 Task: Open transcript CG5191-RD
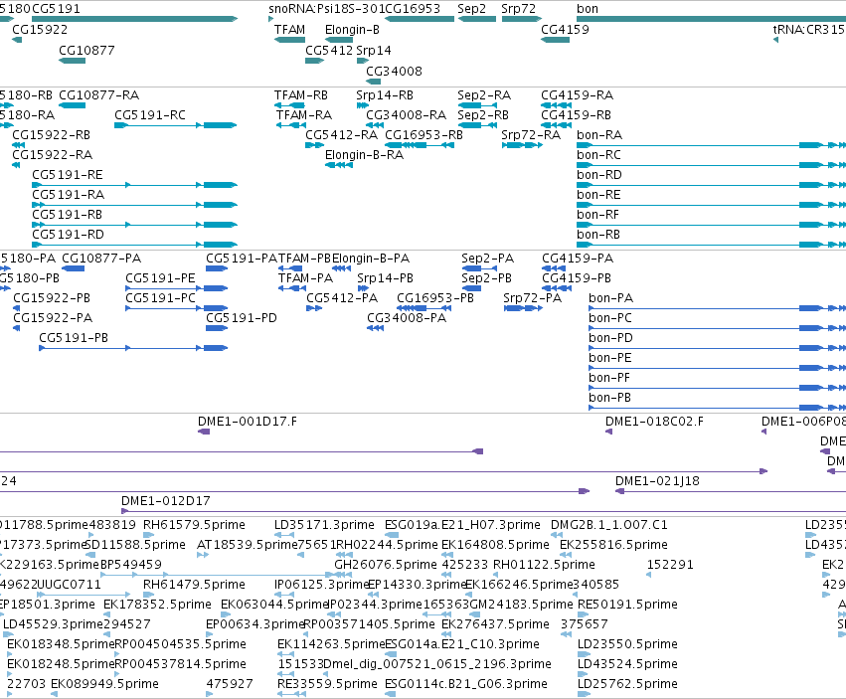(x=68, y=235)
